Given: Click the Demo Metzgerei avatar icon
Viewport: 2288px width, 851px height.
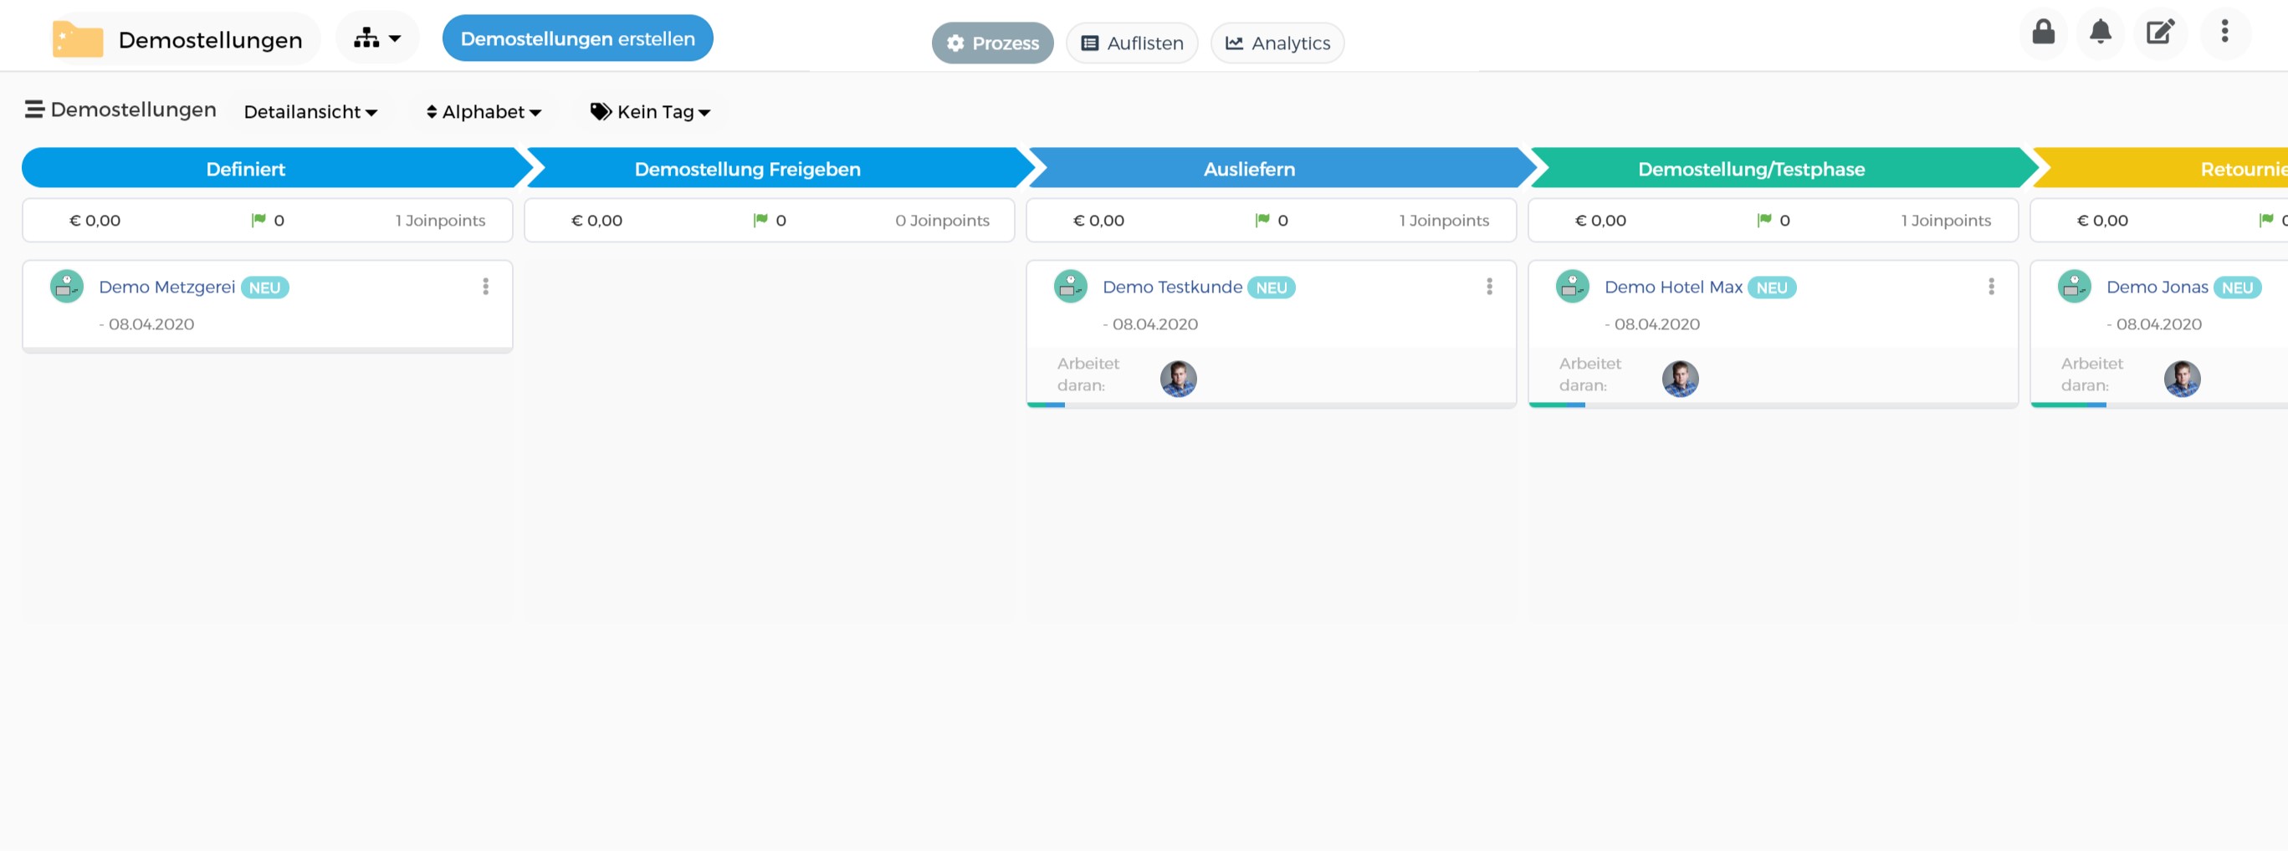Looking at the screenshot, I should click(x=67, y=287).
